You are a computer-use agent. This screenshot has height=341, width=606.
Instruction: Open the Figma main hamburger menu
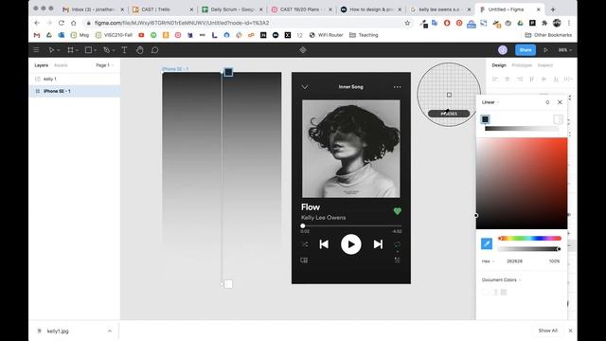pyautogui.click(x=36, y=50)
